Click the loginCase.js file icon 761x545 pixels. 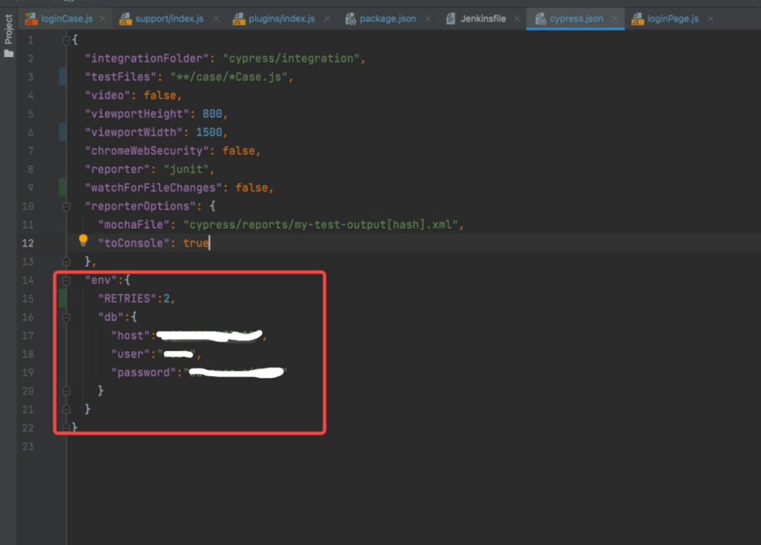pos(31,19)
